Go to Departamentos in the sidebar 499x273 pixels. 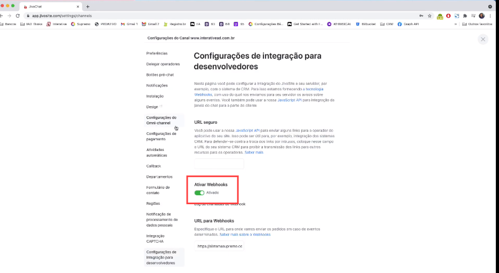(x=159, y=176)
